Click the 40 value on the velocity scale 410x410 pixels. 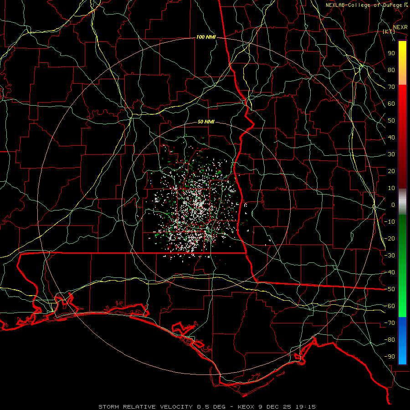tap(391, 138)
